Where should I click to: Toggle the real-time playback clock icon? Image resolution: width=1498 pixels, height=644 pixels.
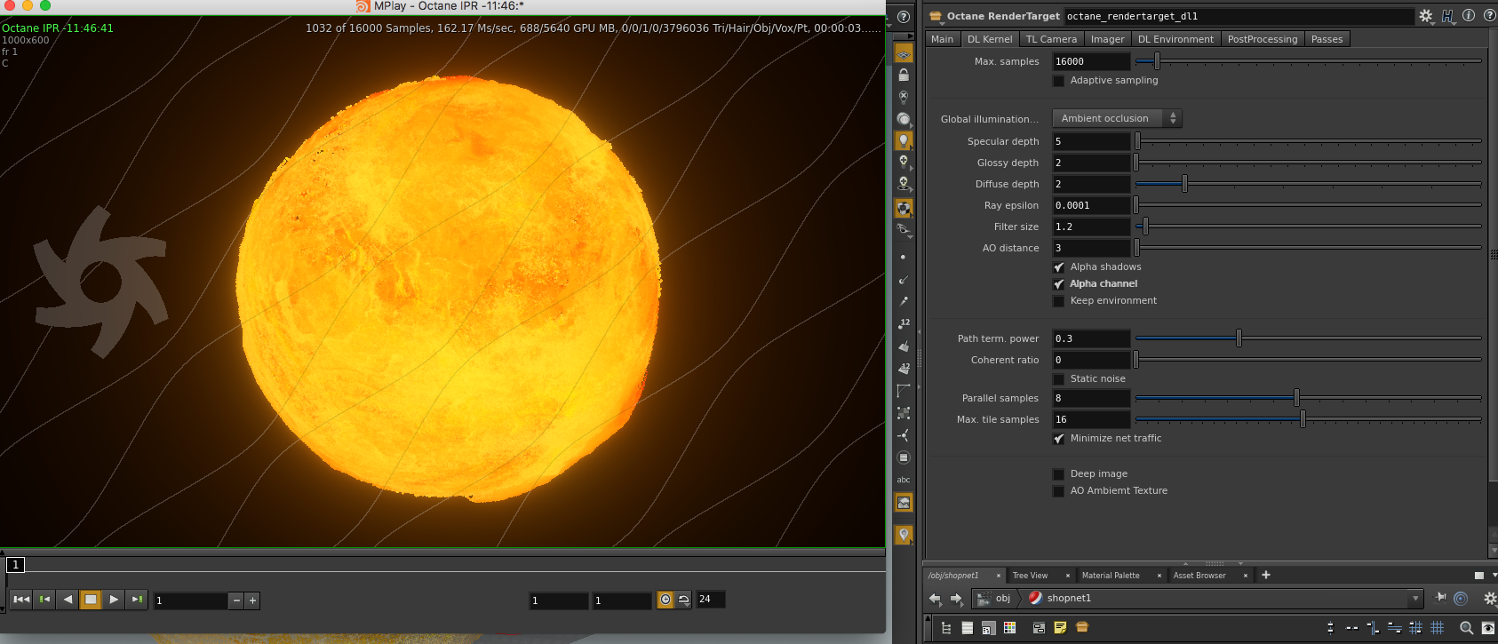click(665, 600)
